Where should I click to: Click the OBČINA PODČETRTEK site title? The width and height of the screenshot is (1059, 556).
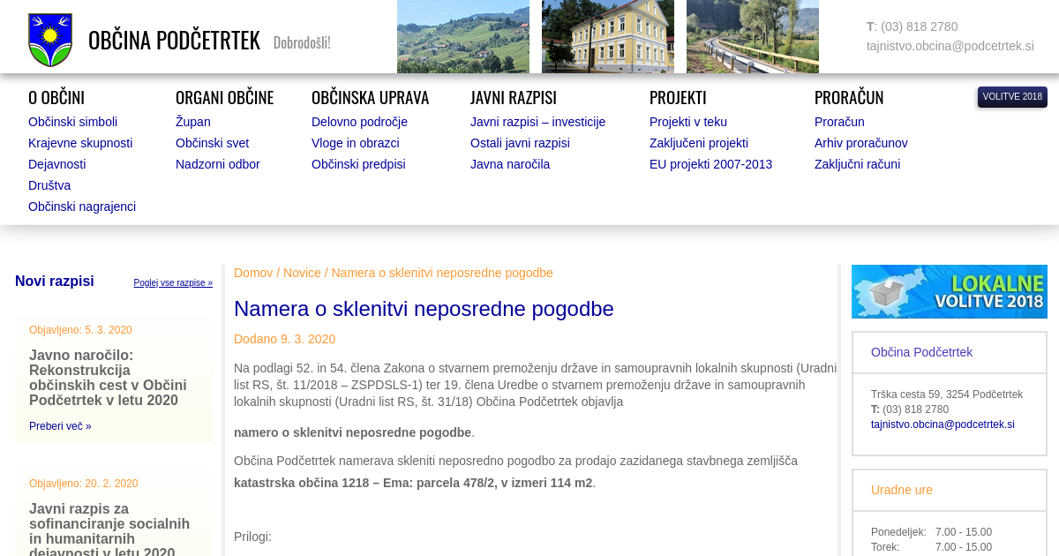tap(174, 41)
